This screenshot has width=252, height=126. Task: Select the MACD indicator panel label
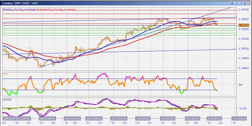6,99
